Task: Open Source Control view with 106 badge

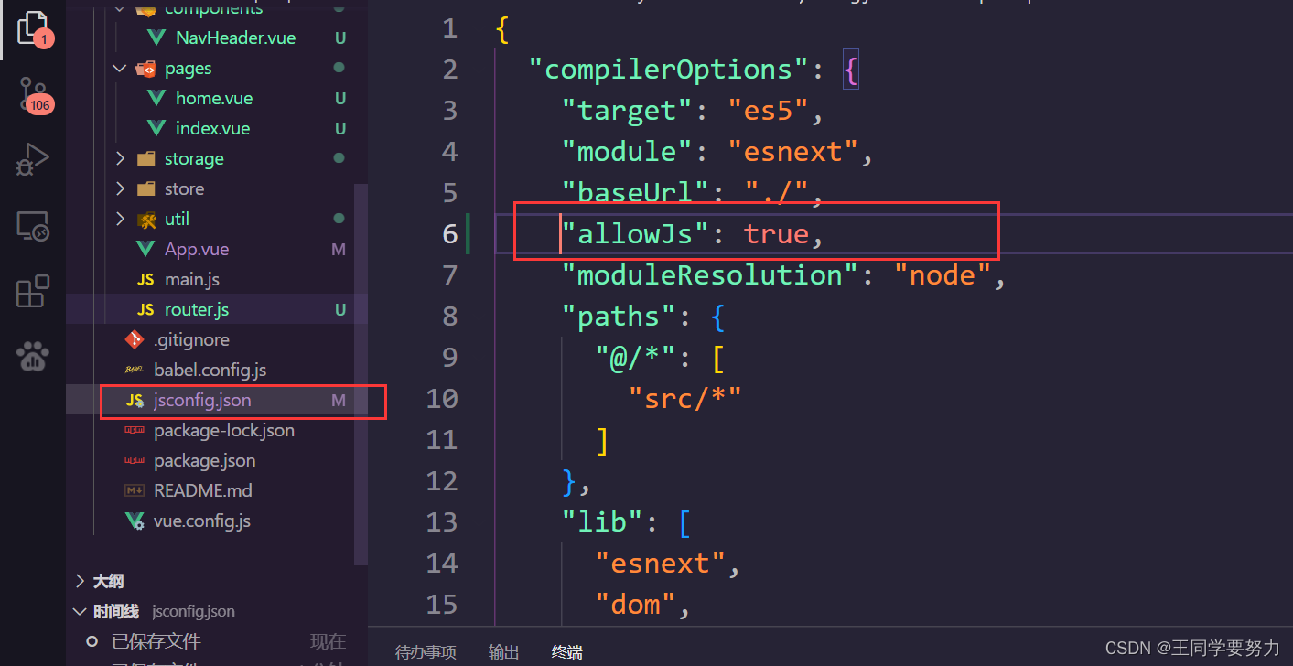Action: point(35,94)
